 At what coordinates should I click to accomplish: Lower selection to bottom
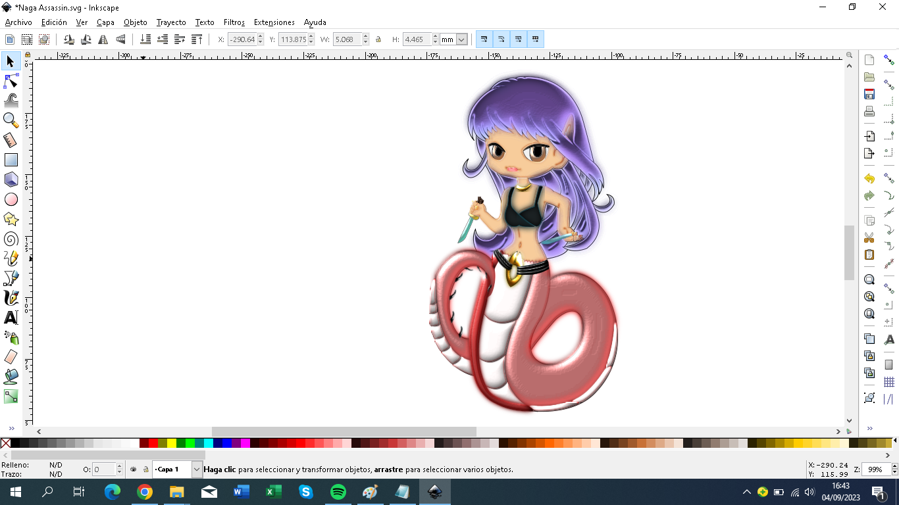coord(145,39)
